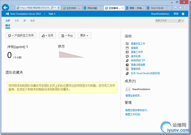
Task: Select the 主页 navigation tab
Action: click(8, 21)
